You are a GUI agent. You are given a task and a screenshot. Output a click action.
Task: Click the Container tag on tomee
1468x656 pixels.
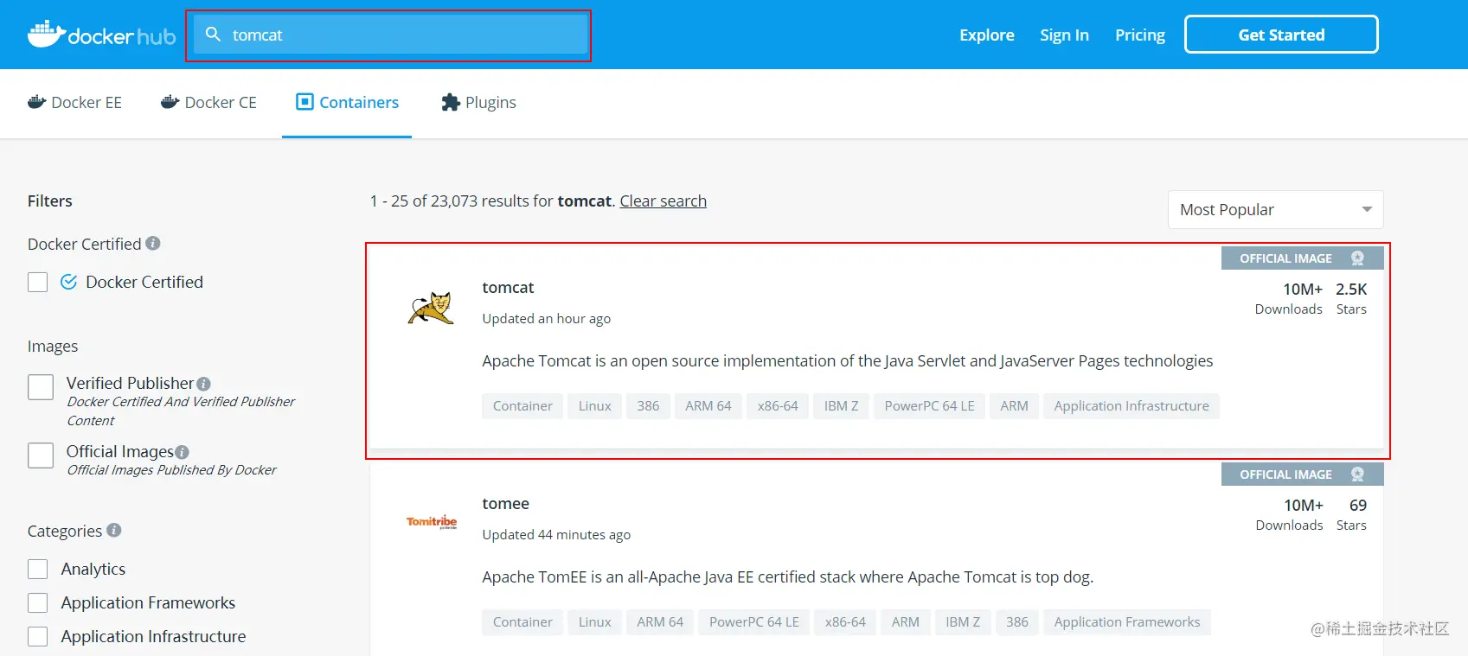coord(522,622)
